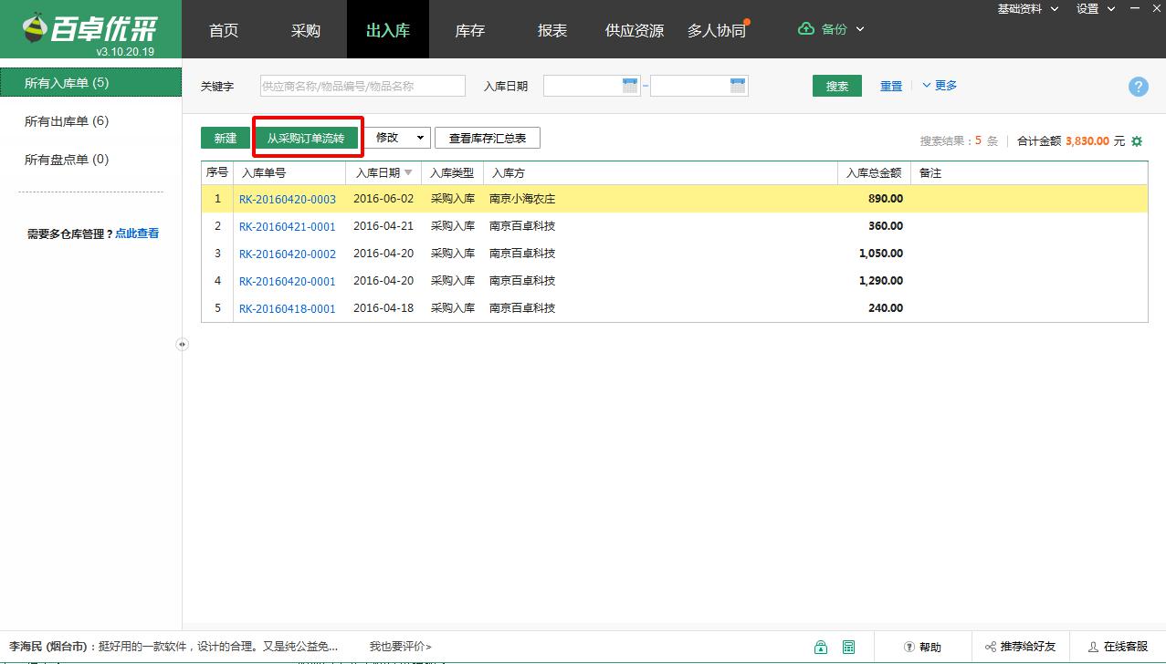This screenshot has height=664, width=1166.
Task: Open the 基础资料 menu
Action: (1027, 9)
